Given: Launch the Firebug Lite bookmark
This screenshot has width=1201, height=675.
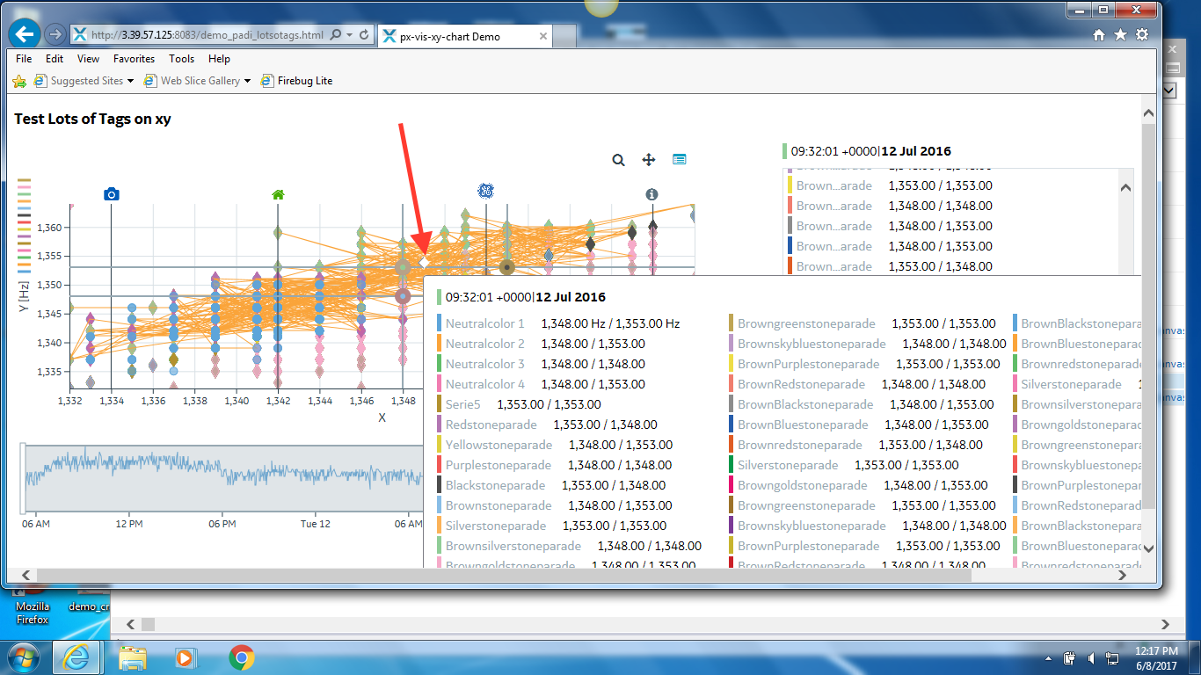Looking at the screenshot, I should (296, 81).
